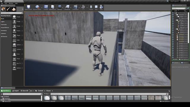Select the Lights category in Modes panel
The image size is (190, 107).
[3, 22]
